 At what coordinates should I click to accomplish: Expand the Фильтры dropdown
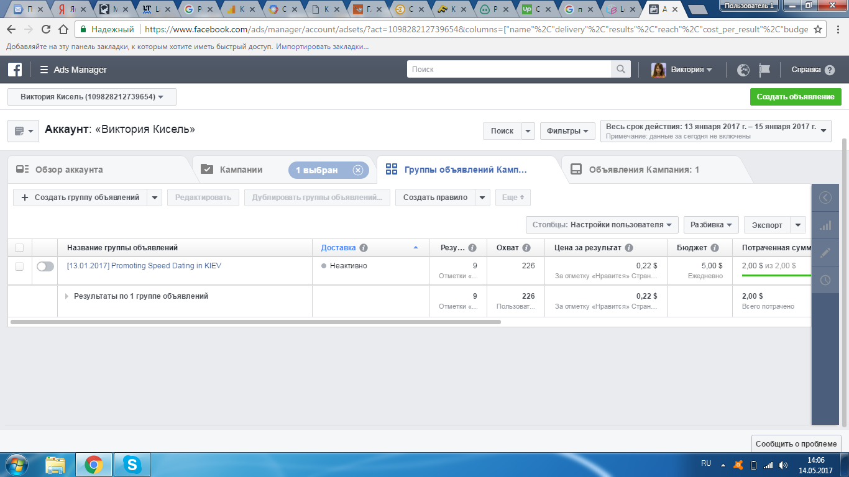(567, 131)
